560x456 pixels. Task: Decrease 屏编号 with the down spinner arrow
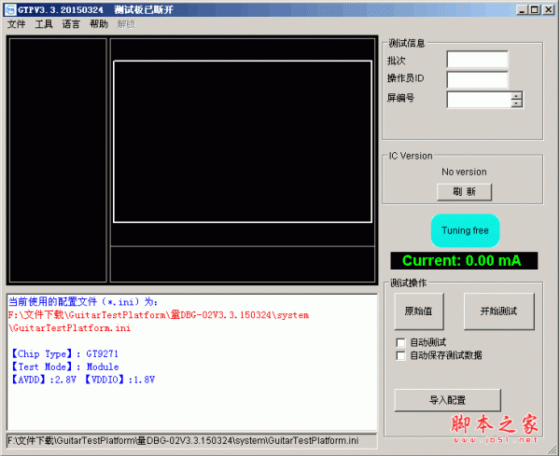click(x=516, y=104)
